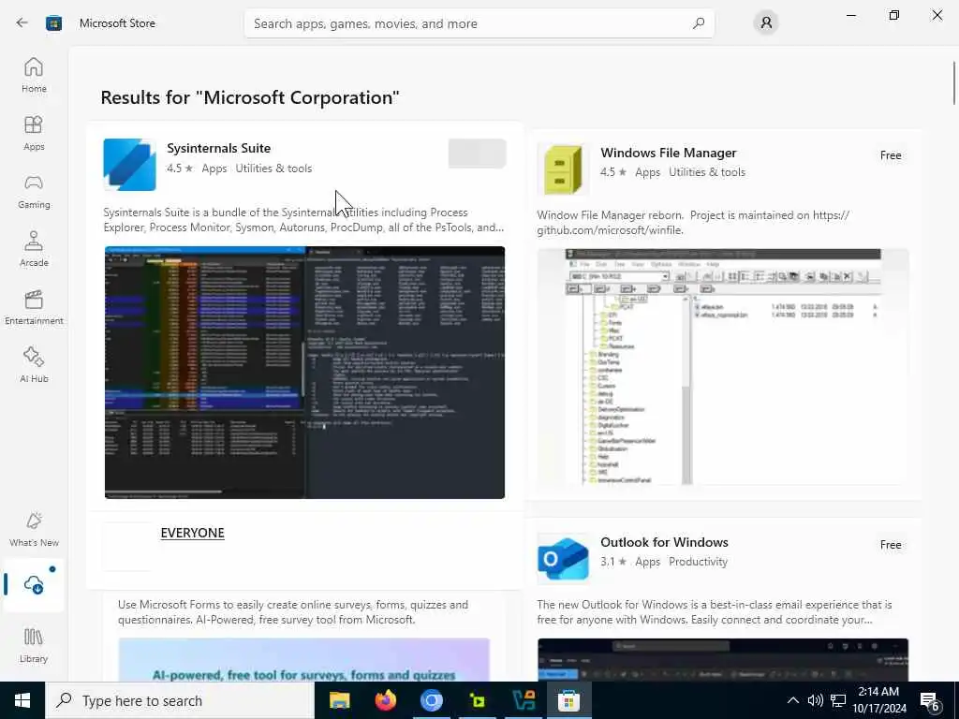Open the Home section in sidebar
The image size is (959, 719).
34,75
